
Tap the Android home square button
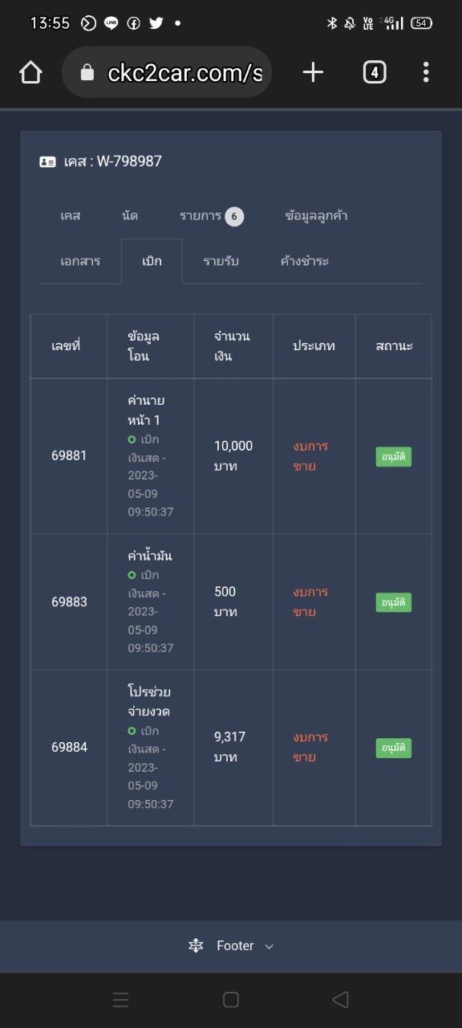pos(231,999)
